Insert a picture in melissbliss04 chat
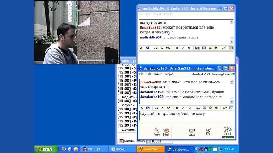 [204, 48]
